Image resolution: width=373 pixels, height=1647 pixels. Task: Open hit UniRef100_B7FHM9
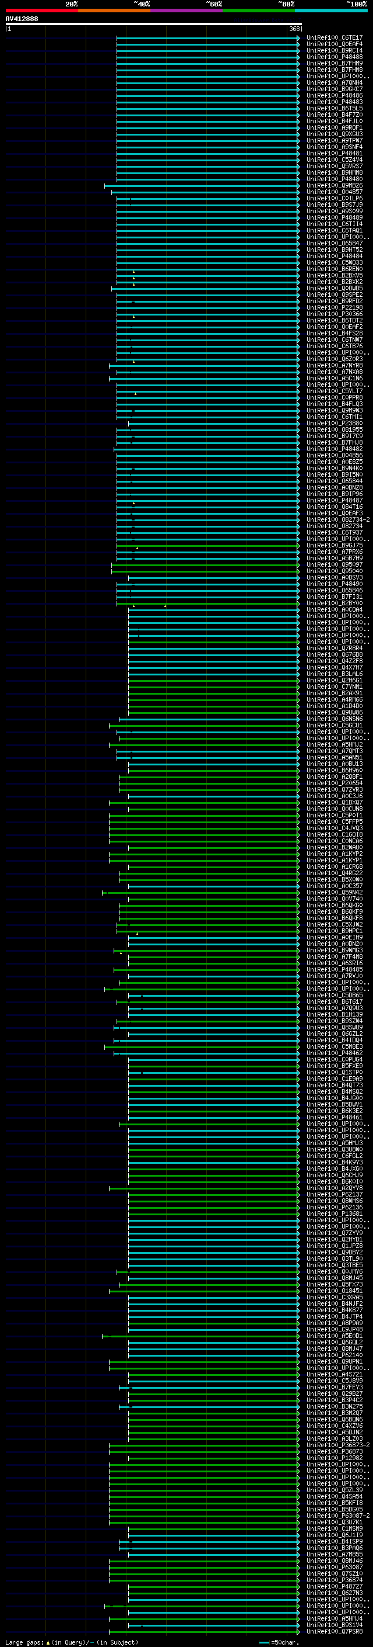[x=334, y=63]
